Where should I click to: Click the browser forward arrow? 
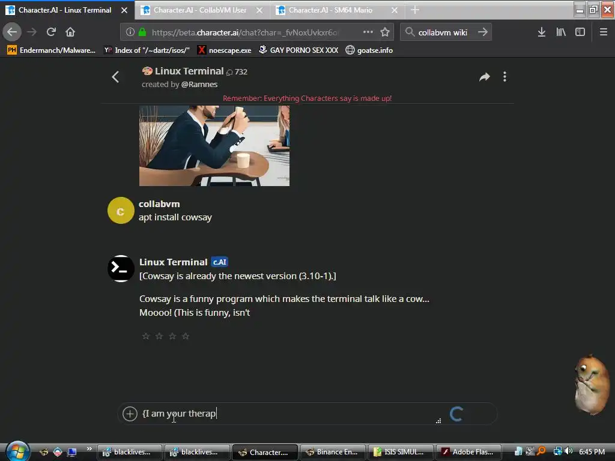tap(32, 32)
